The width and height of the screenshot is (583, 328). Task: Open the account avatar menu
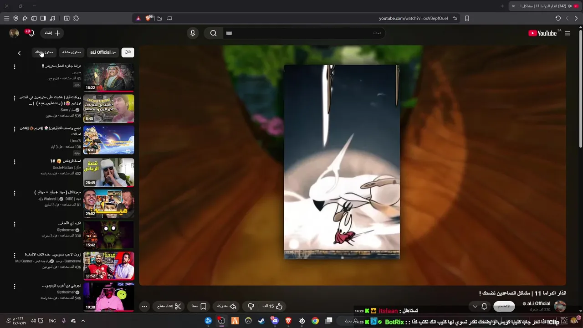tap(14, 33)
